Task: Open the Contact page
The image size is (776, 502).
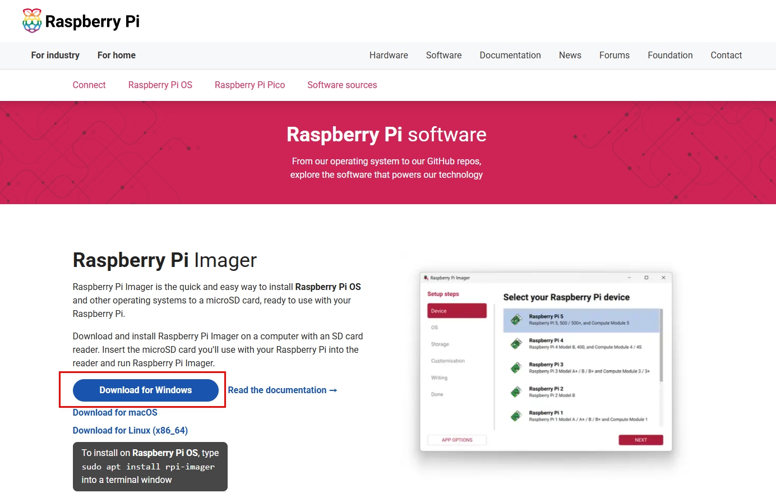Action: (x=726, y=55)
